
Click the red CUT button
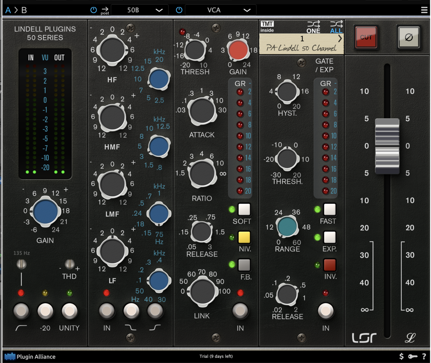[366, 37]
